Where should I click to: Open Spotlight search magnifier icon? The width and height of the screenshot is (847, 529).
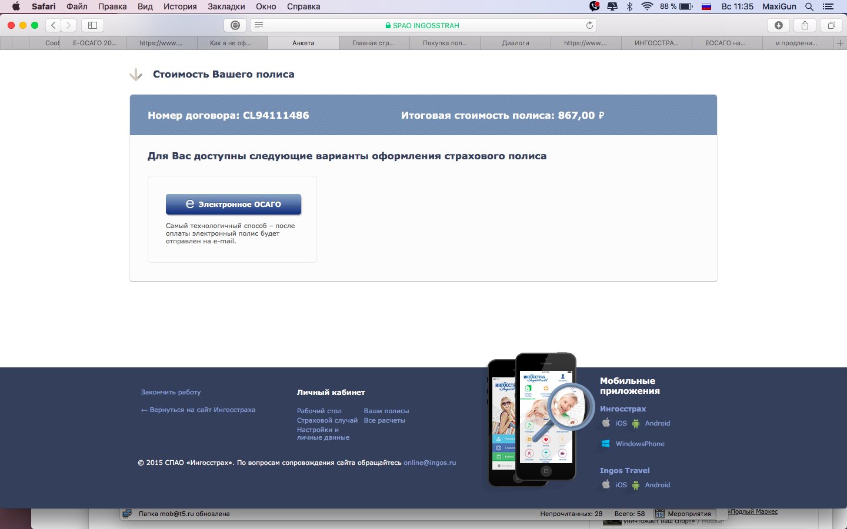(x=809, y=6)
